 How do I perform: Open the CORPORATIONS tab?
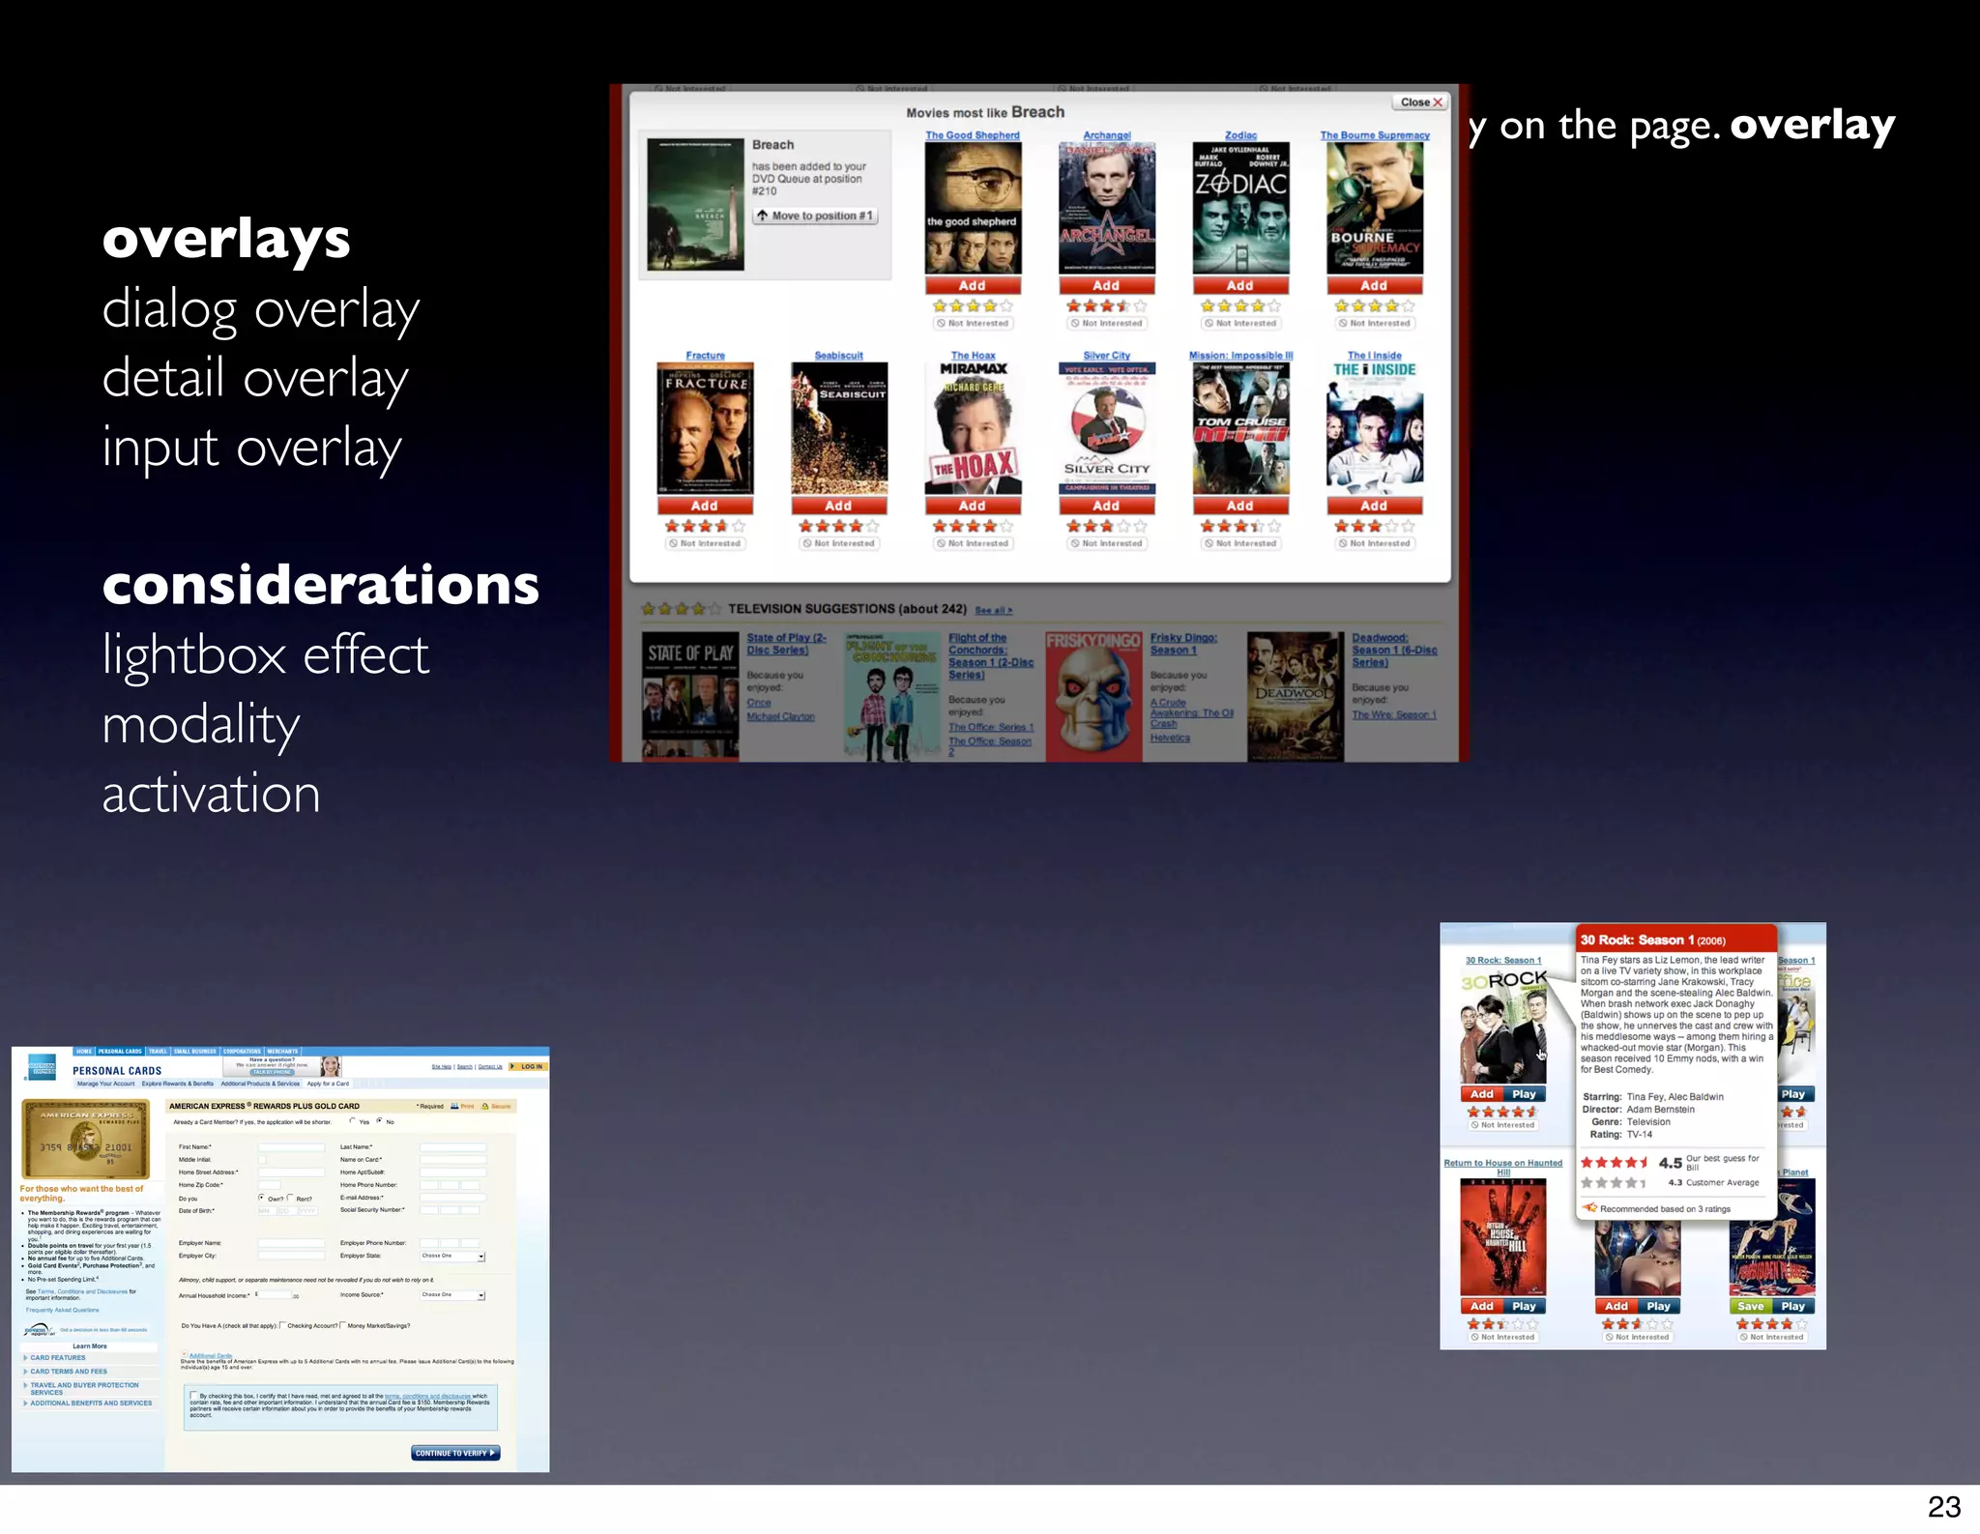tap(242, 1051)
